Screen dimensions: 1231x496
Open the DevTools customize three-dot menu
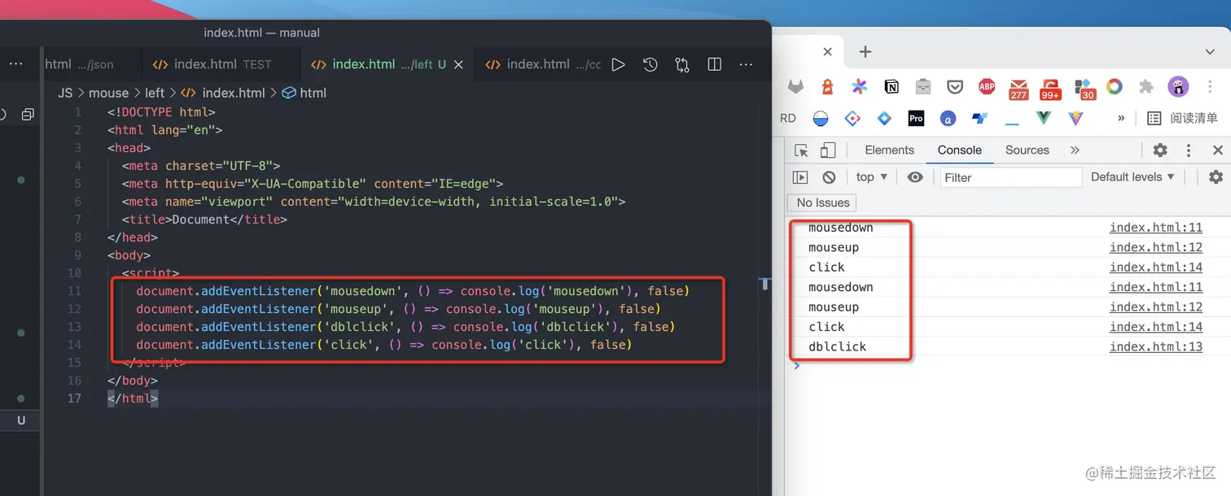1189,150
